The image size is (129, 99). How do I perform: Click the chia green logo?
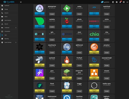point(94,34)
